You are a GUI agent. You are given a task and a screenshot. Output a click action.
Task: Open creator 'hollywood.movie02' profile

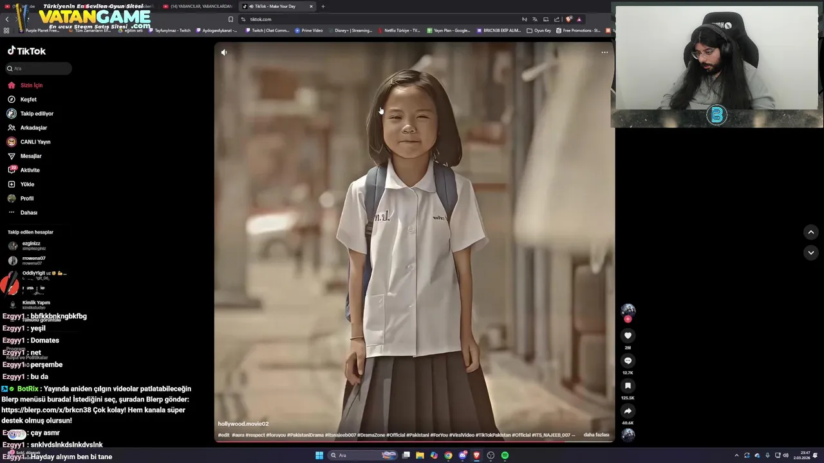[243, 424]
